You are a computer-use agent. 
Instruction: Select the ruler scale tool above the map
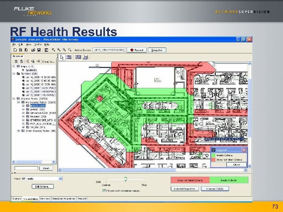tap(69, 57)
